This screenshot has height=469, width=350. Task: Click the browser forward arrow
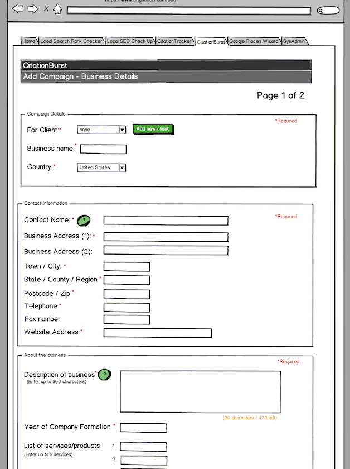33,9
